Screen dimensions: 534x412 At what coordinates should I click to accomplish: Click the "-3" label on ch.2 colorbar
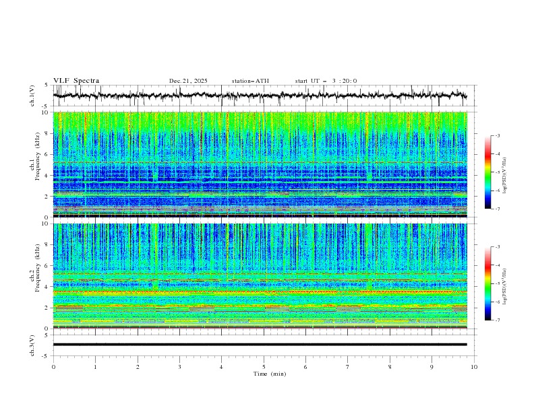pyautogui.click(x=498, y=247)
